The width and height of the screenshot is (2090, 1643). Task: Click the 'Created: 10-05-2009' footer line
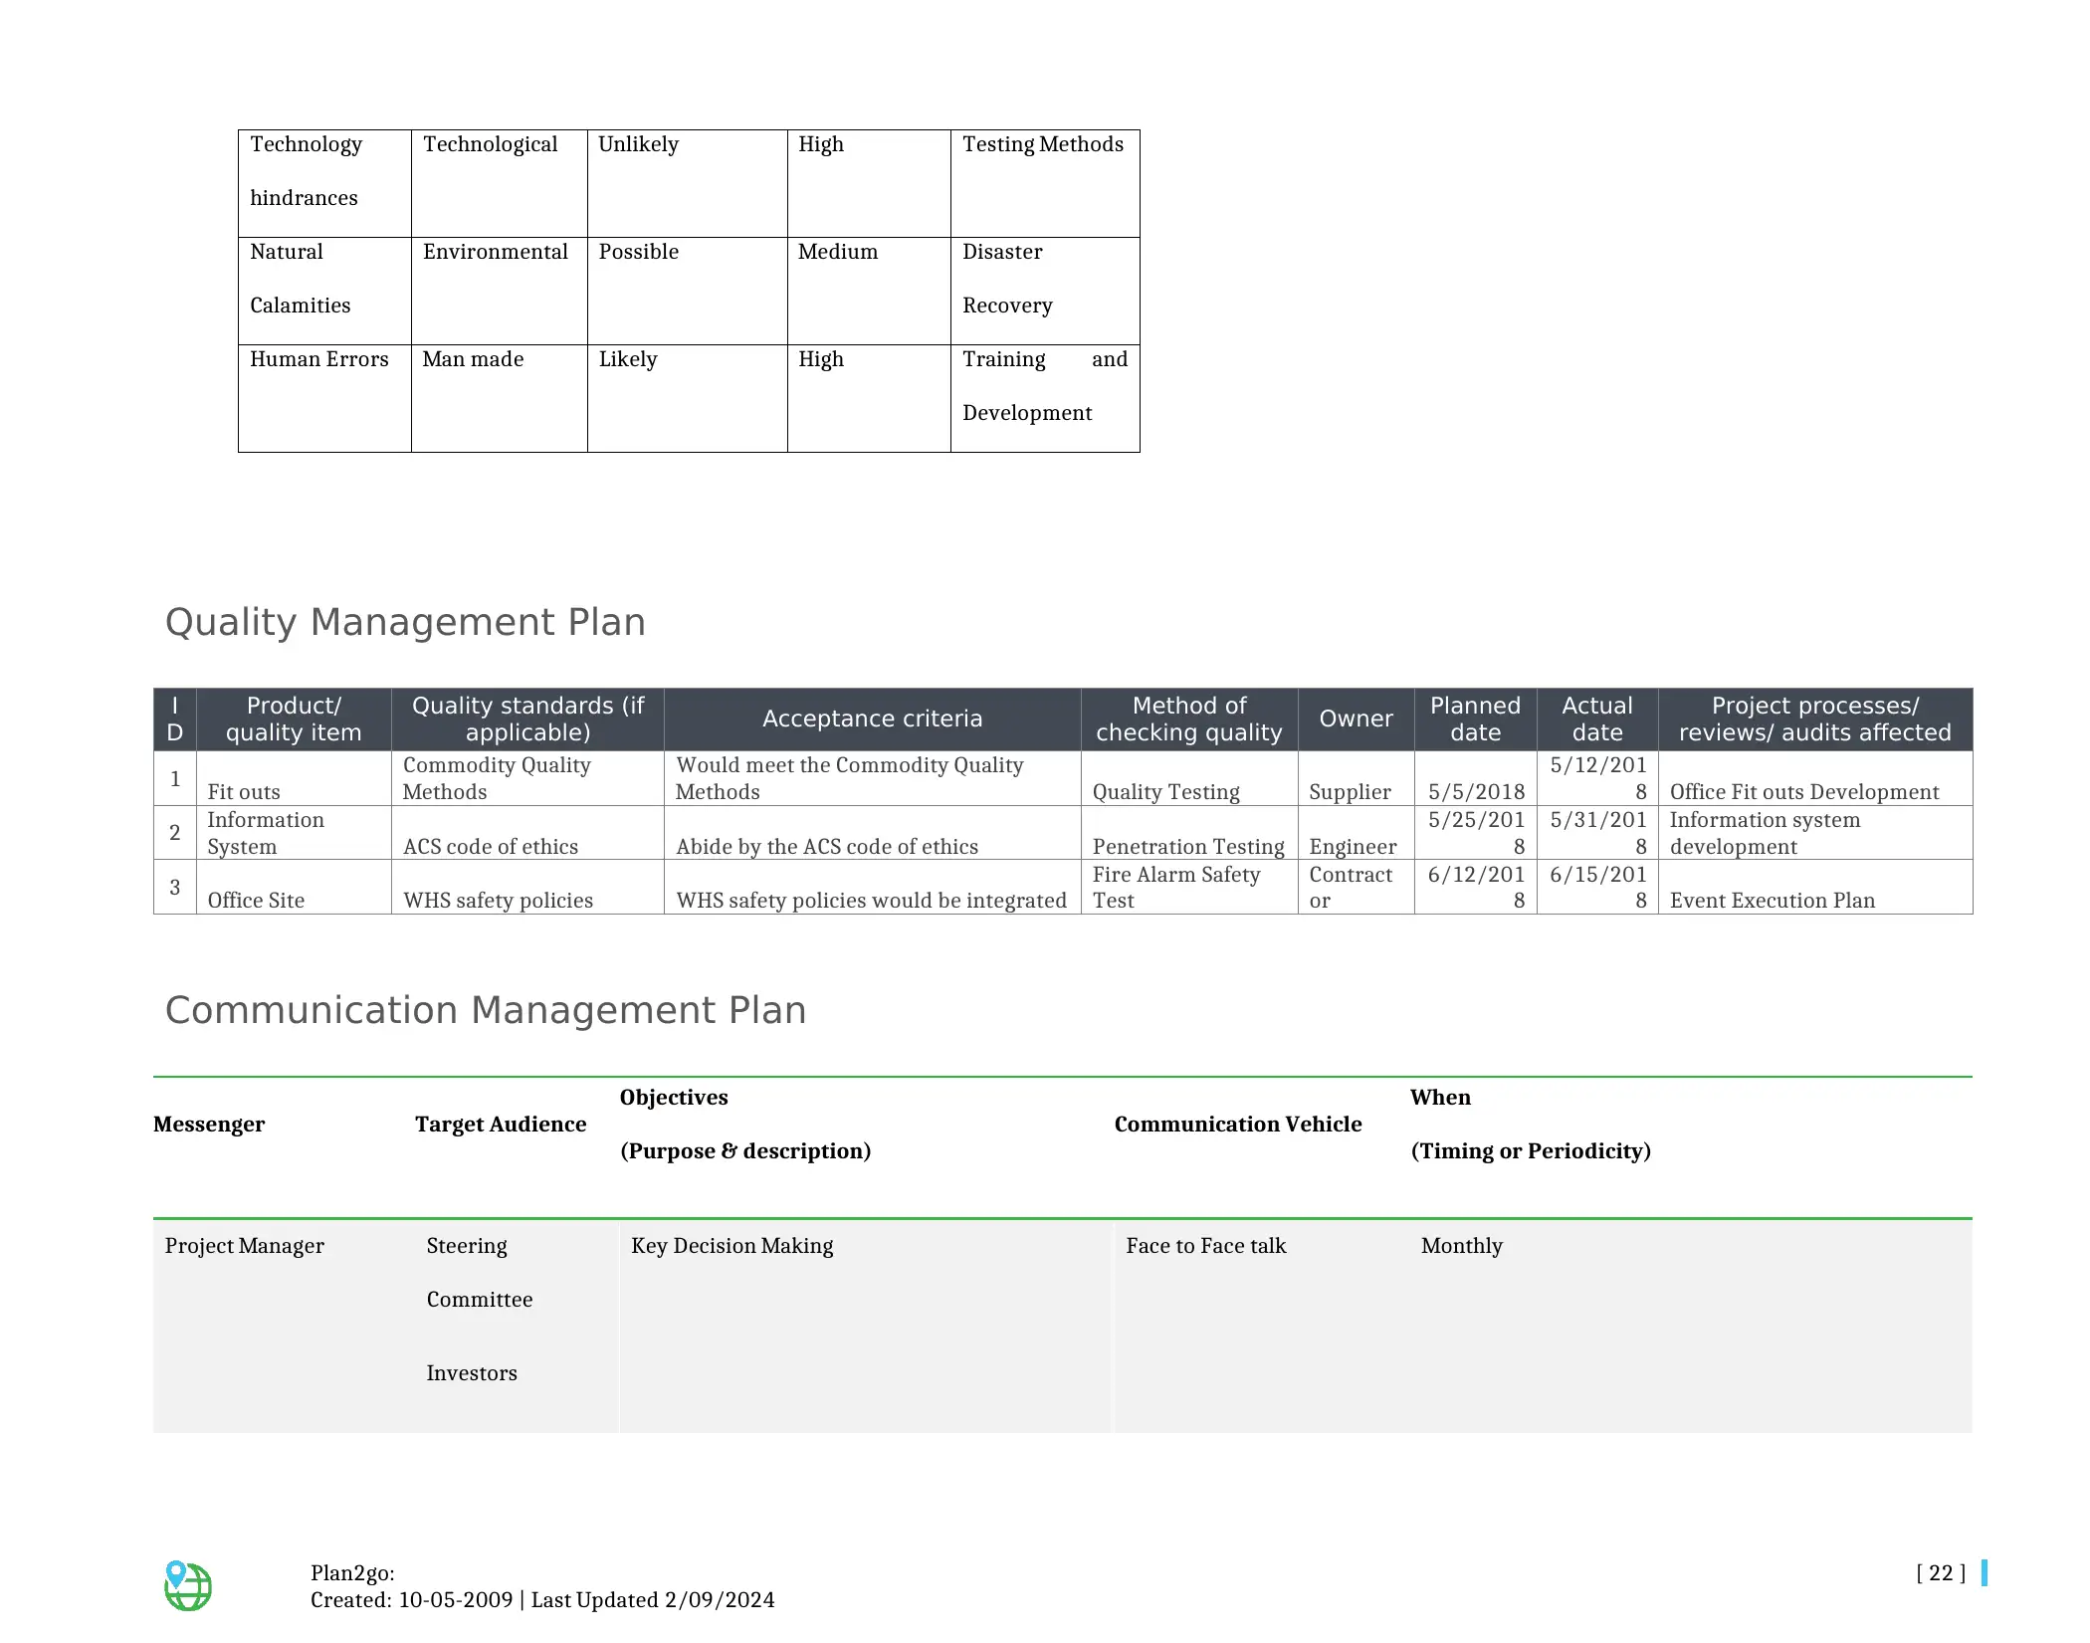(x=542, y=1599)
